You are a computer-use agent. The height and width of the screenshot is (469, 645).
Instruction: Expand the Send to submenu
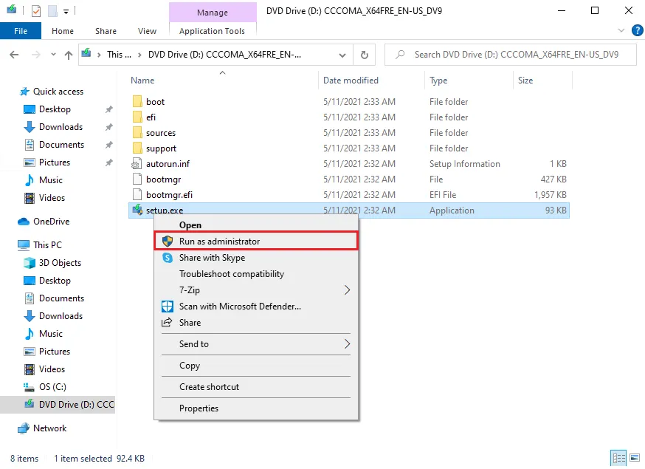pos(256,344)
